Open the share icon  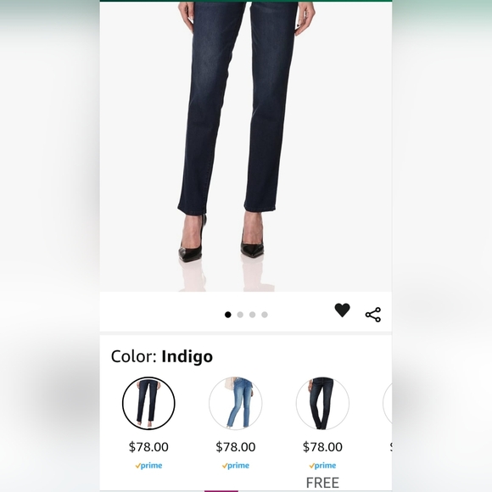point(372,315)
